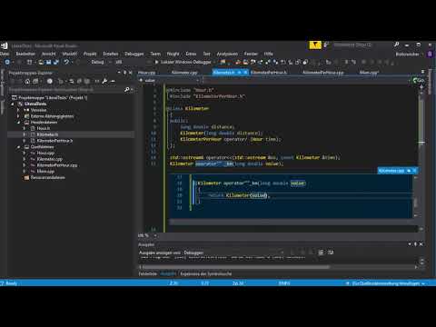The height and width of the screenshot is (327, 436).
Task: Click the Solution Explorer home icon
Action: point(27,81)
